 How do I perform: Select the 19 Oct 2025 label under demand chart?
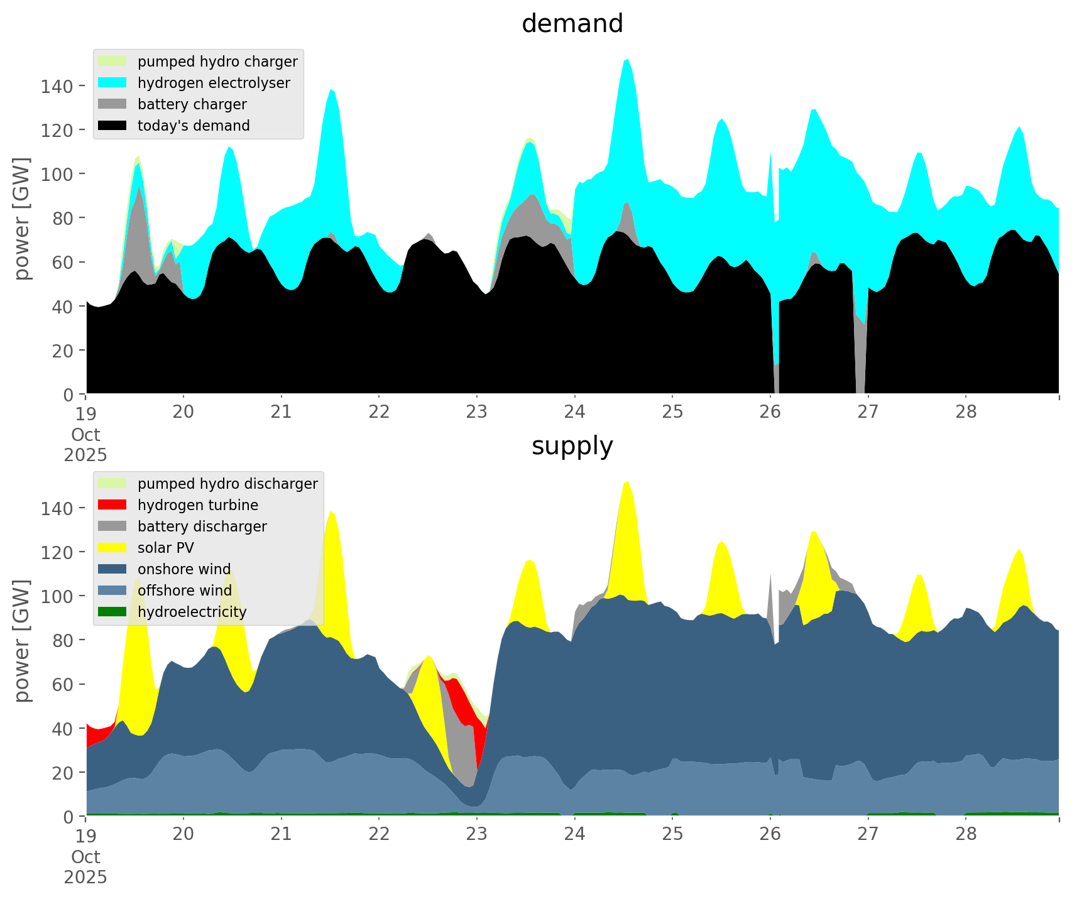tap(85, 434)
